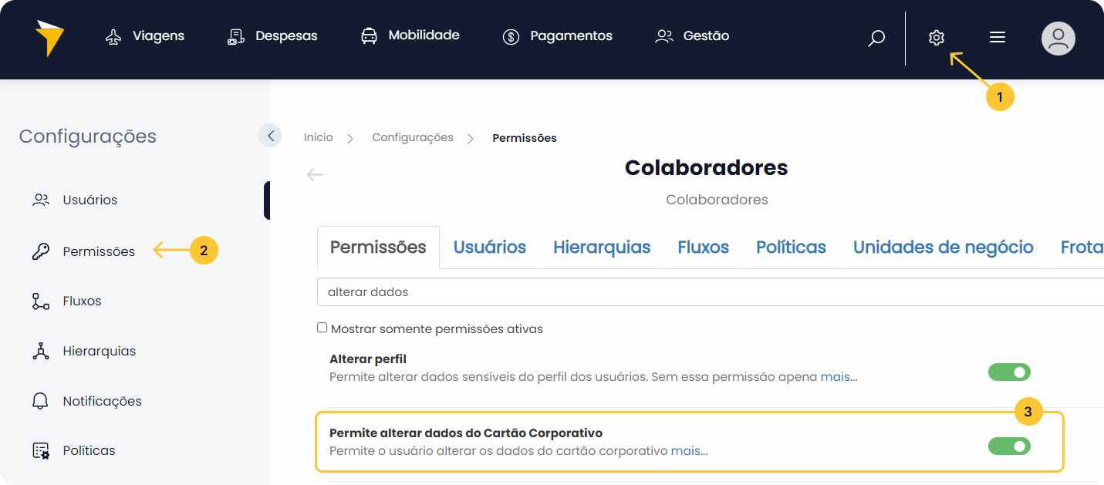Click the back arrow beside Colaboradores
This screenshot has width=1104, height=485.
(315, 174)
